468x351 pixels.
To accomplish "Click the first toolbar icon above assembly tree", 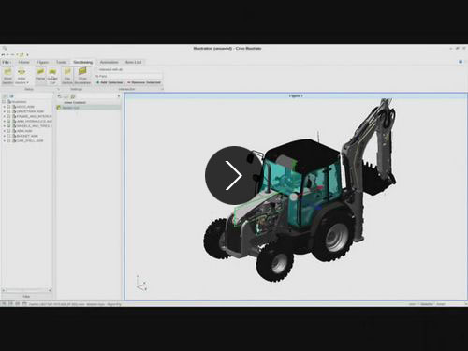I will 6,96.
